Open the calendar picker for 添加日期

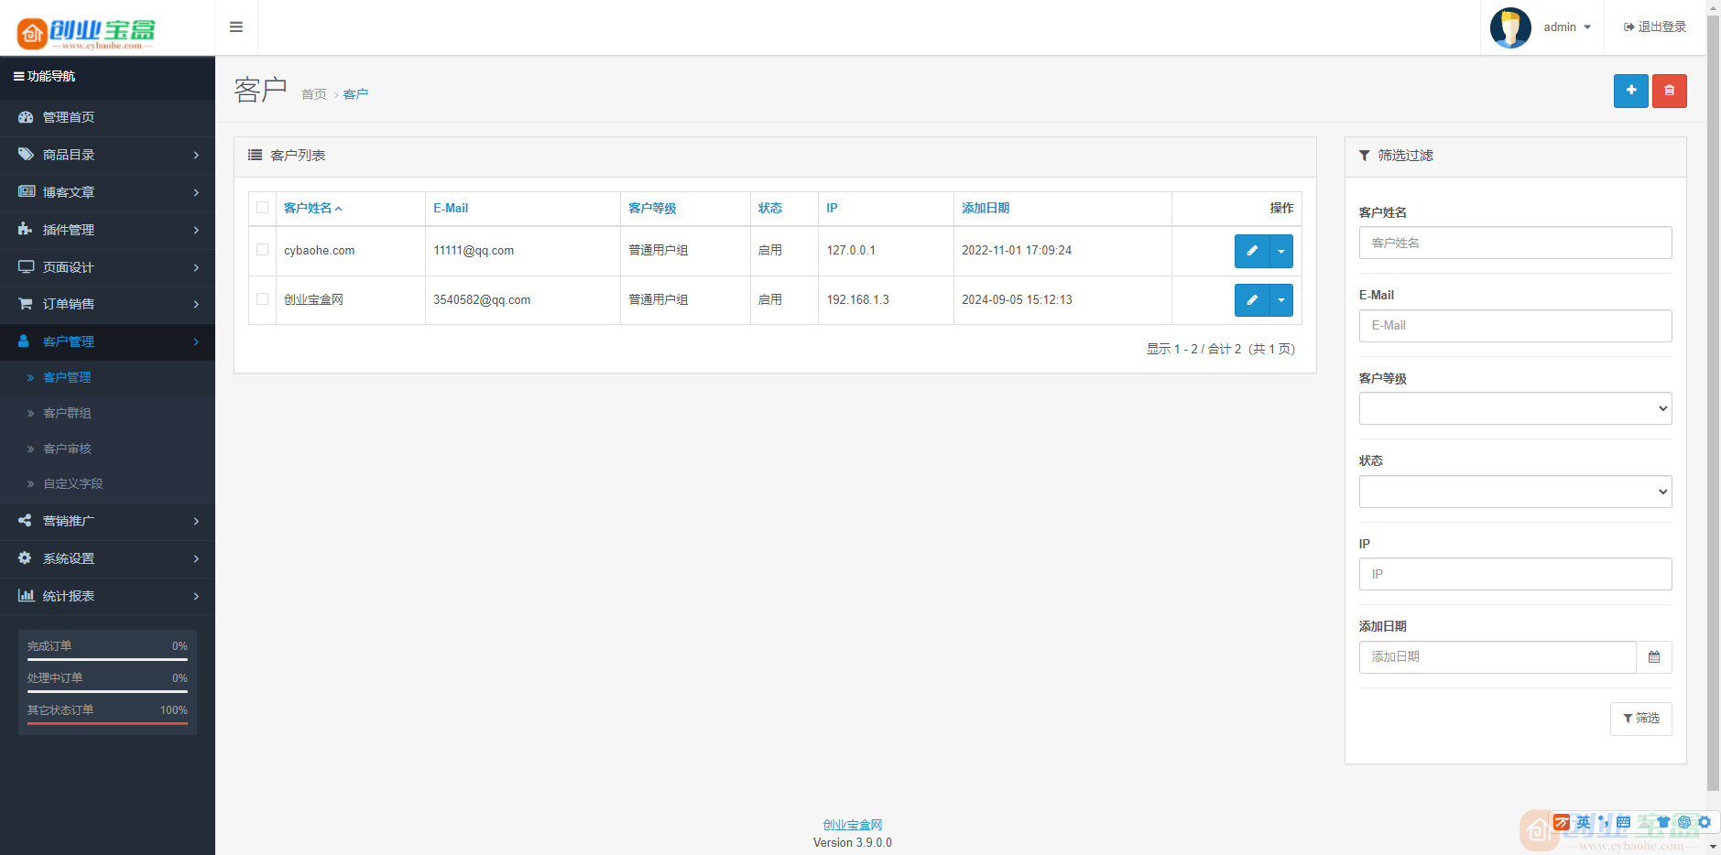point(1653,657)
